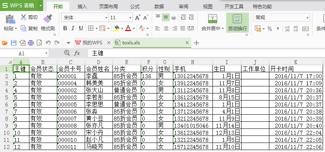This screenshot has height=152, width=325.
Task: Click the currency number format icon
Action: coord(258,29)
